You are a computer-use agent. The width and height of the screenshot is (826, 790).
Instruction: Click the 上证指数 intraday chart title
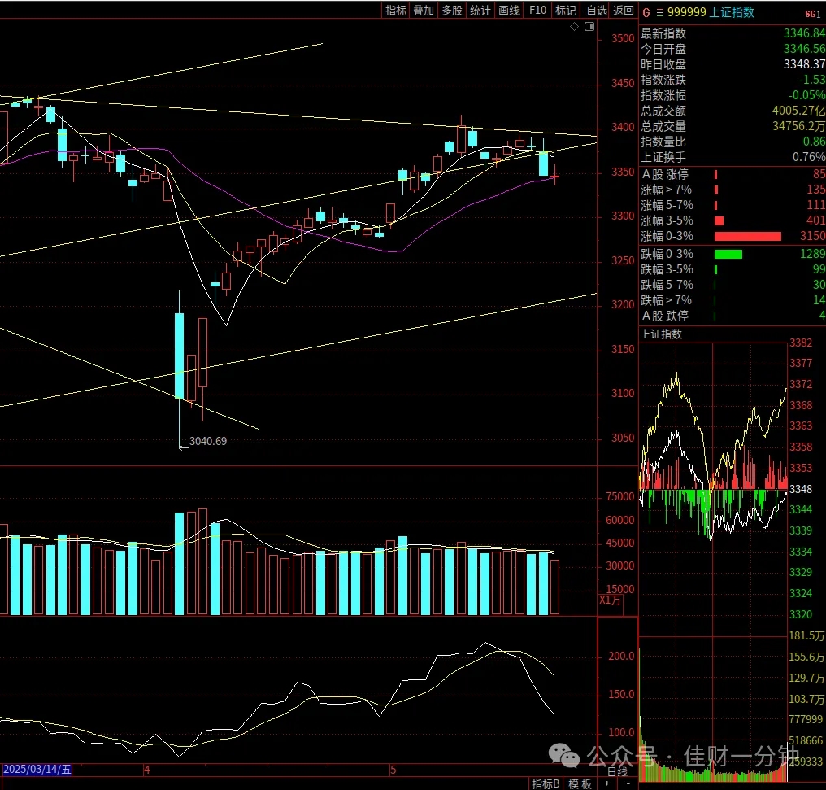pyautogui.click(x=661, y=334)
